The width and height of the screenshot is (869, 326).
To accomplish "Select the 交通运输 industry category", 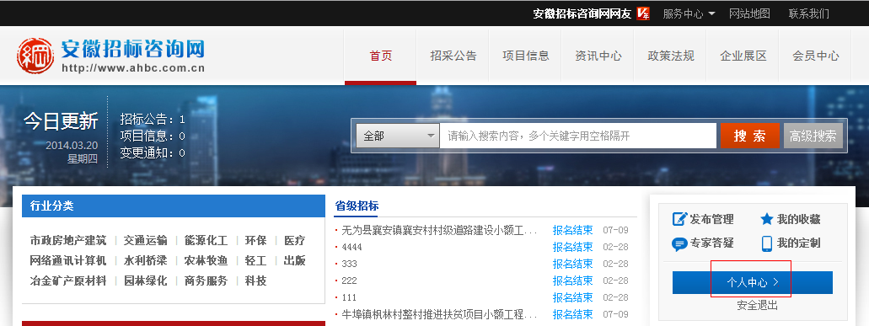I will [145, 241].
